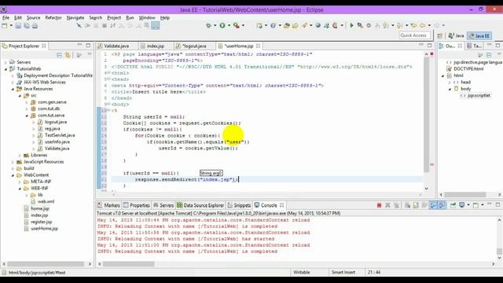
Task: Open Project Explorer View Menu triangle
Action: 90,55
